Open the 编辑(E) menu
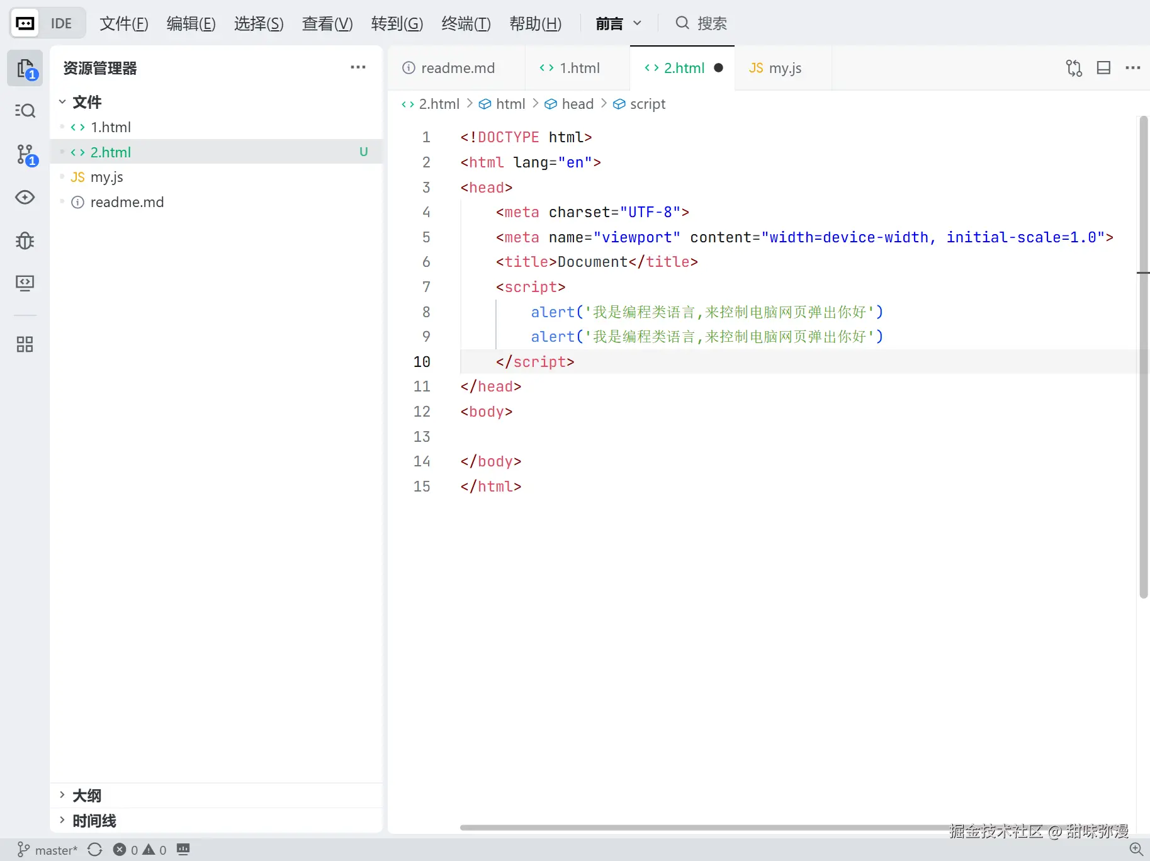The image size is (1150, 861). tap(191, 23)
